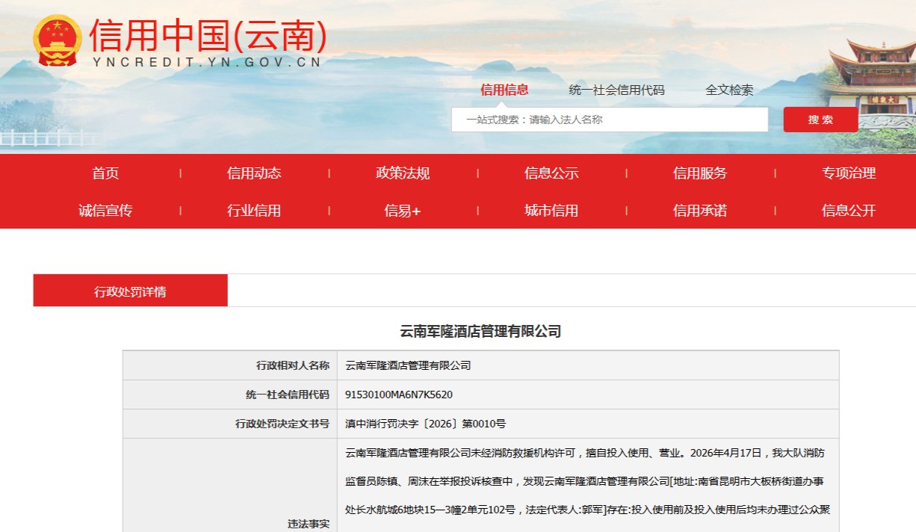The height and width of the screenshot is (532, 916).
Task: Click the 行政相对人名称 label cell
Action: pos(230,365)
